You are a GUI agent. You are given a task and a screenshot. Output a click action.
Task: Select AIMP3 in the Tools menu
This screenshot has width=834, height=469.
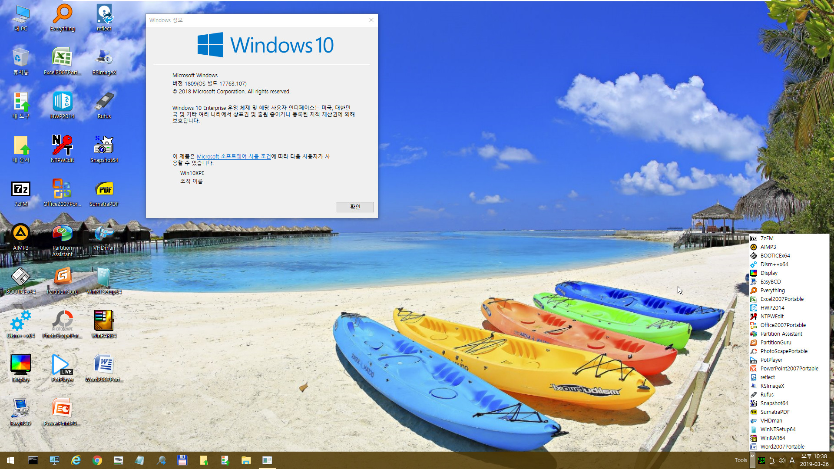789,247
